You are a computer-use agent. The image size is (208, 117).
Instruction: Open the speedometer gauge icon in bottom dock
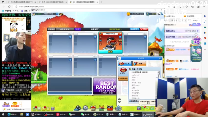pyautogui.click(x=85, y=108)
